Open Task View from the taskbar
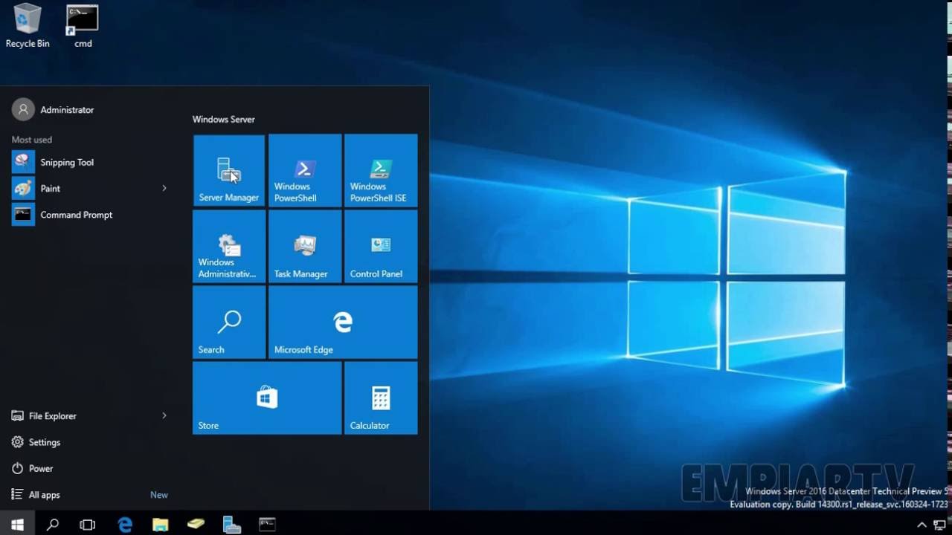The height and width of the screenshot is (535, 952). [88, 525]
